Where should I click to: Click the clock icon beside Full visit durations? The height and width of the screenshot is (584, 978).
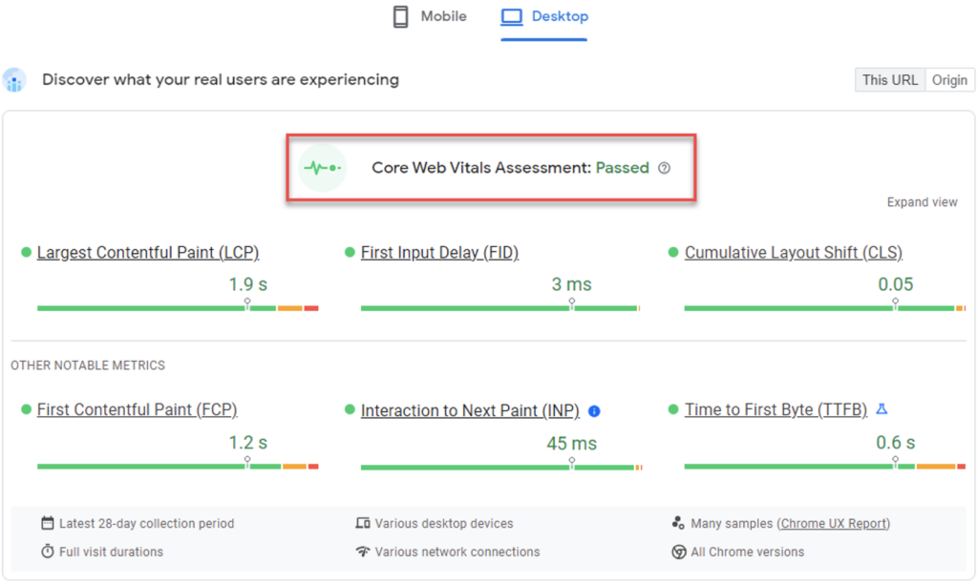[45, 552]
